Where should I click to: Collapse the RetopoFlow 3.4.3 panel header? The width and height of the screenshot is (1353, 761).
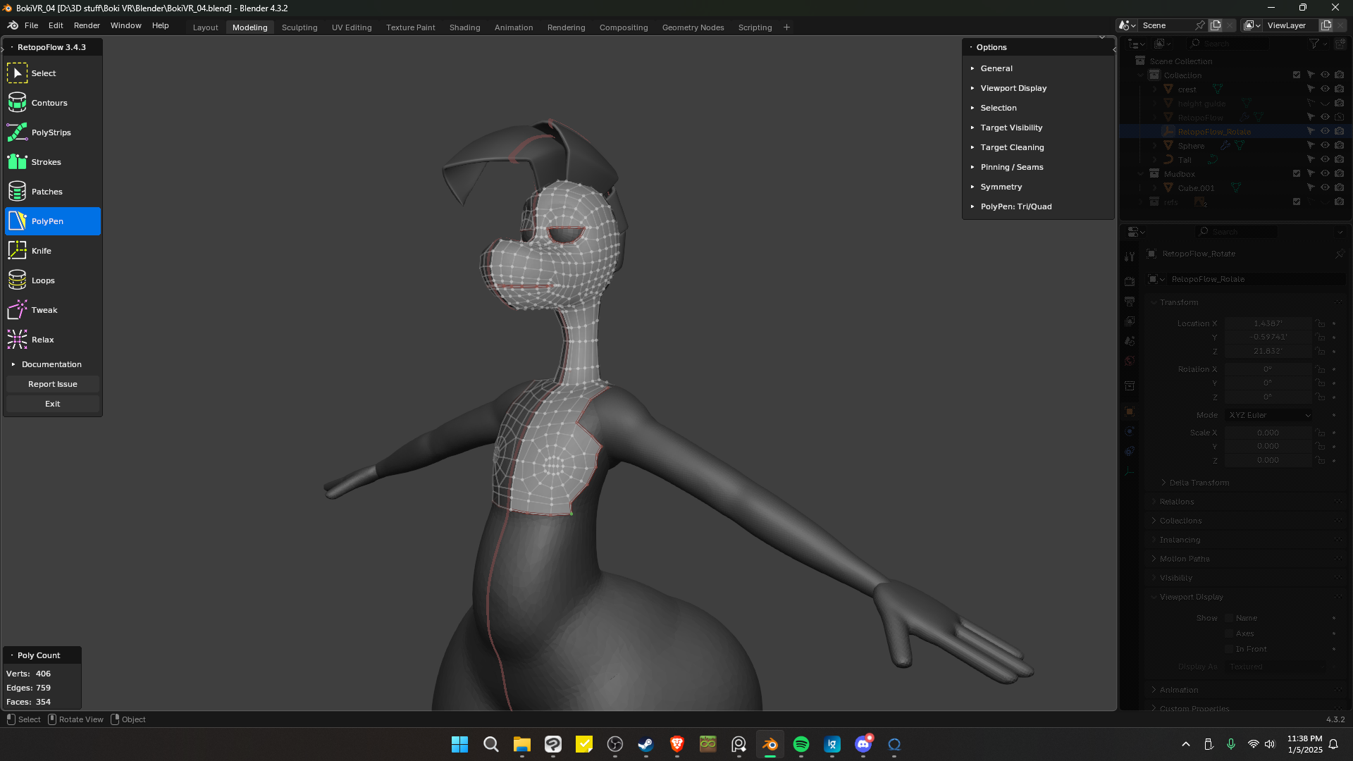(x=53, y=47)
